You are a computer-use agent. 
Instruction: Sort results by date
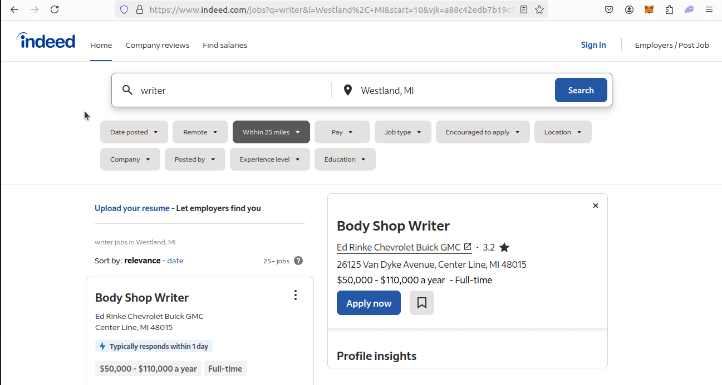pyautogui.click(x=175, y=261)
